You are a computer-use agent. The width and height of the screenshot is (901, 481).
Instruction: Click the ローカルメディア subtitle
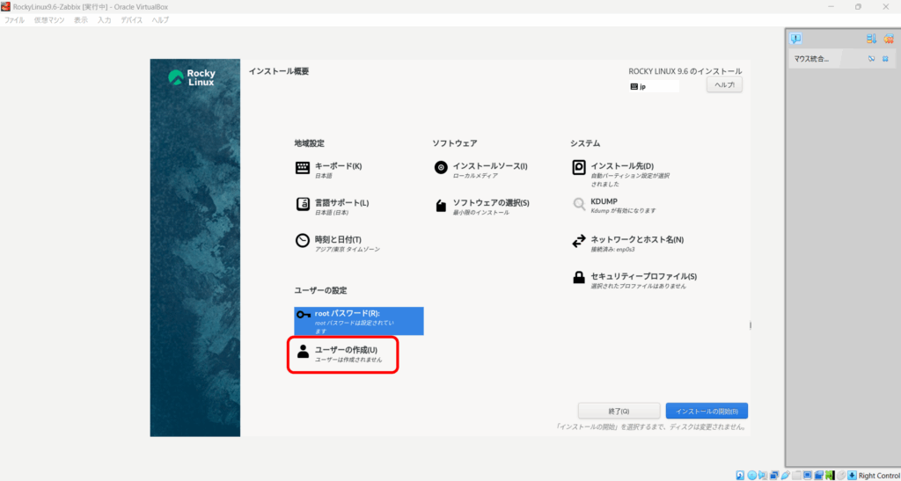(x=475, y=176)
